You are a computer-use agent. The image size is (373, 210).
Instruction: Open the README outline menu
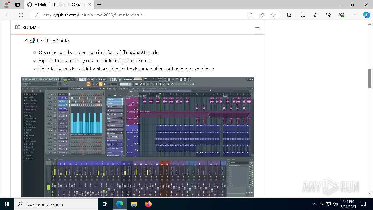pyautogui.click(x=257, y=27)
